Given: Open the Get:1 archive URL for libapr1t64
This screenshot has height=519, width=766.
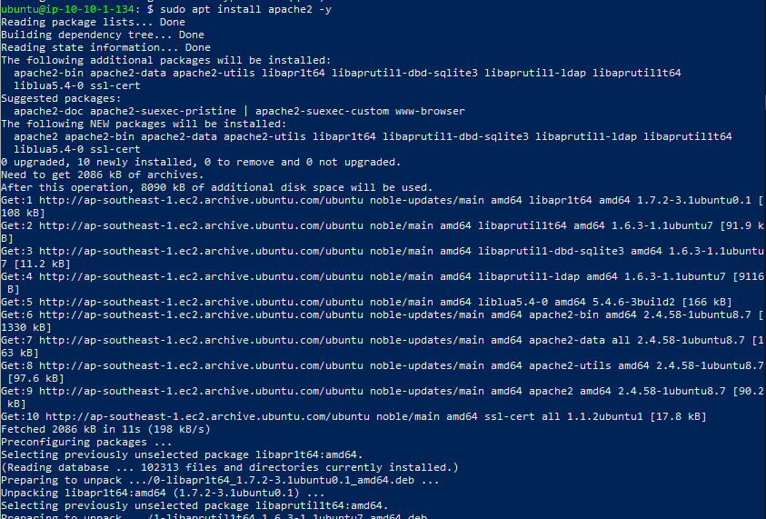Looking at the screenshot, I should (x=201, y=200).
